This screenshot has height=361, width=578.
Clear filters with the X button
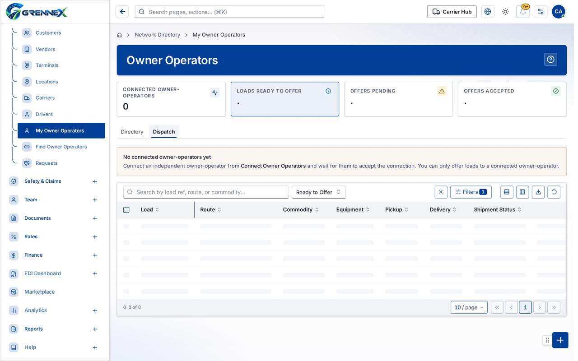coord(441,192)
